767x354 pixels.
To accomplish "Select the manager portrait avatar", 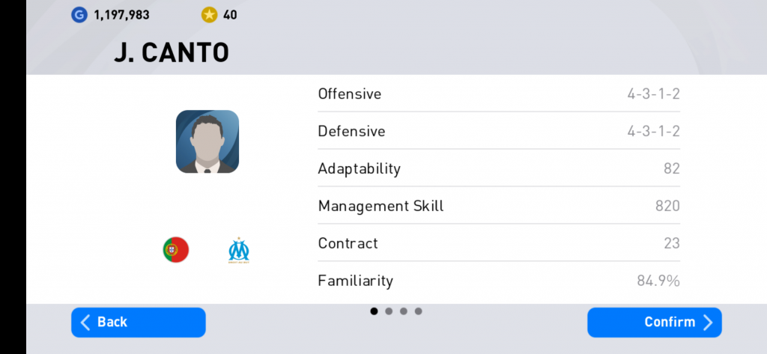I will tap(207, 141).
